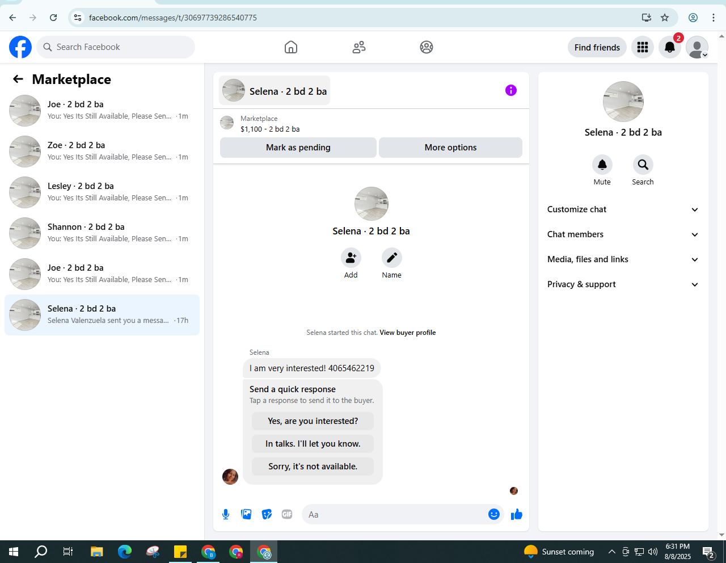Open the Selena · 2 bd 2 ba chat header
This screenshot has width=726, height=563.
pyautogui.click(x=275, y=90)
